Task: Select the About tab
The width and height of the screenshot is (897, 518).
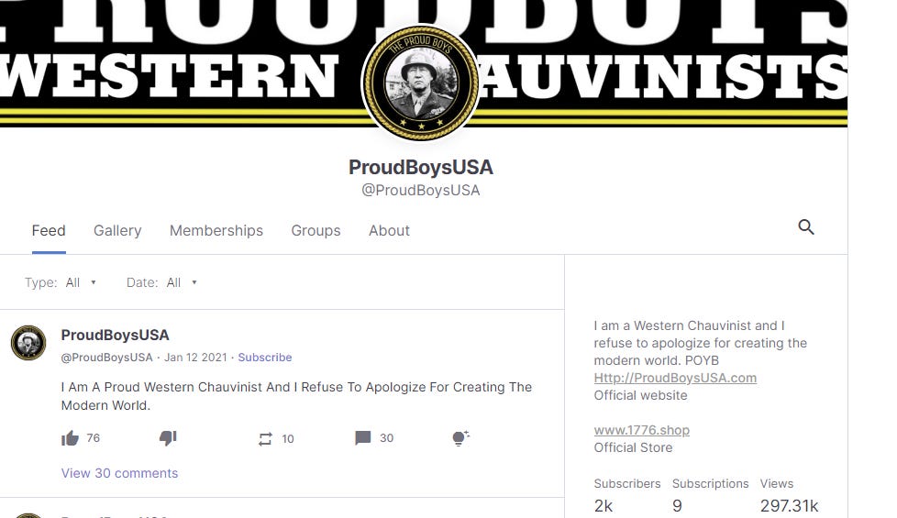Action: coord(389,230)
